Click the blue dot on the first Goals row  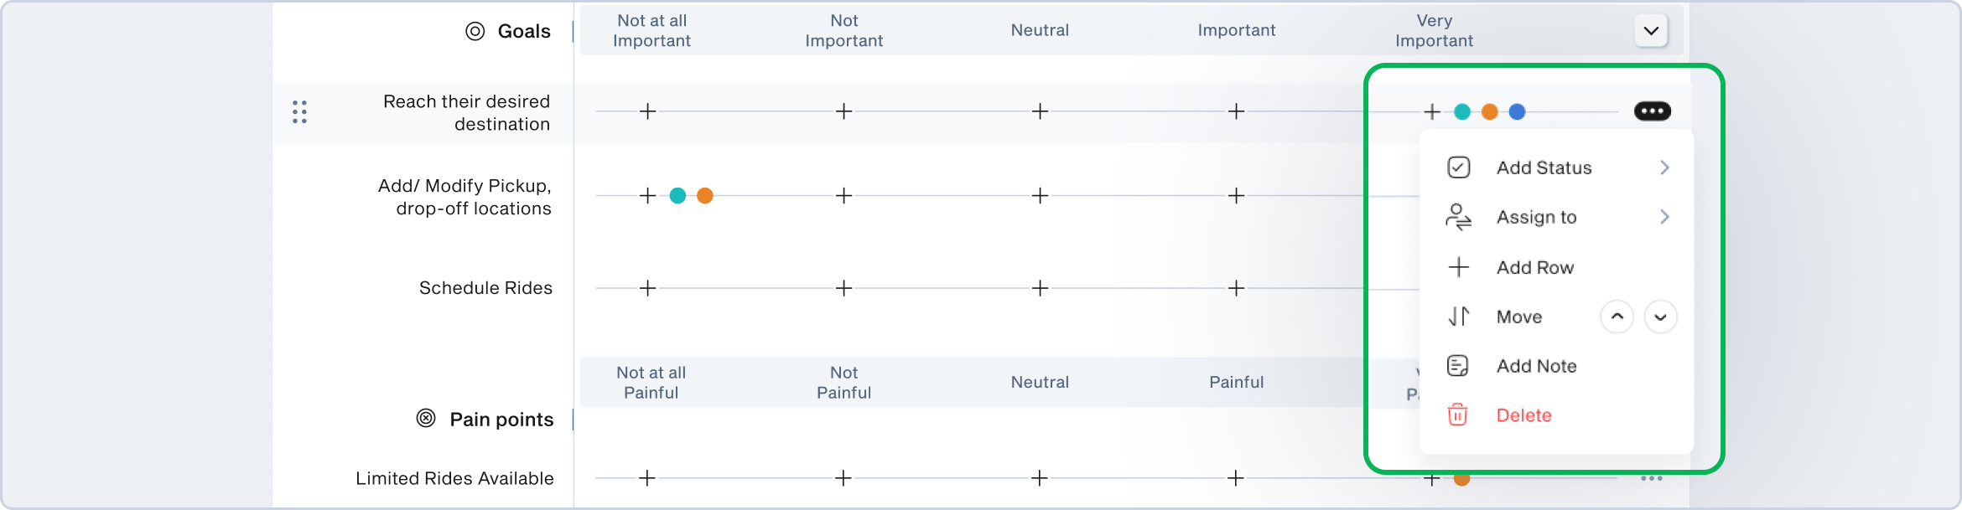1517,111
